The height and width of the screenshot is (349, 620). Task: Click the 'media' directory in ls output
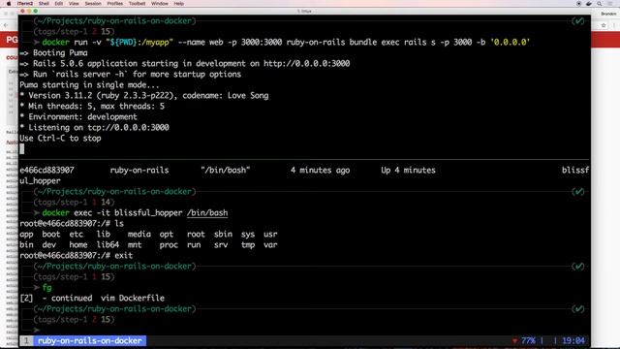139,235
